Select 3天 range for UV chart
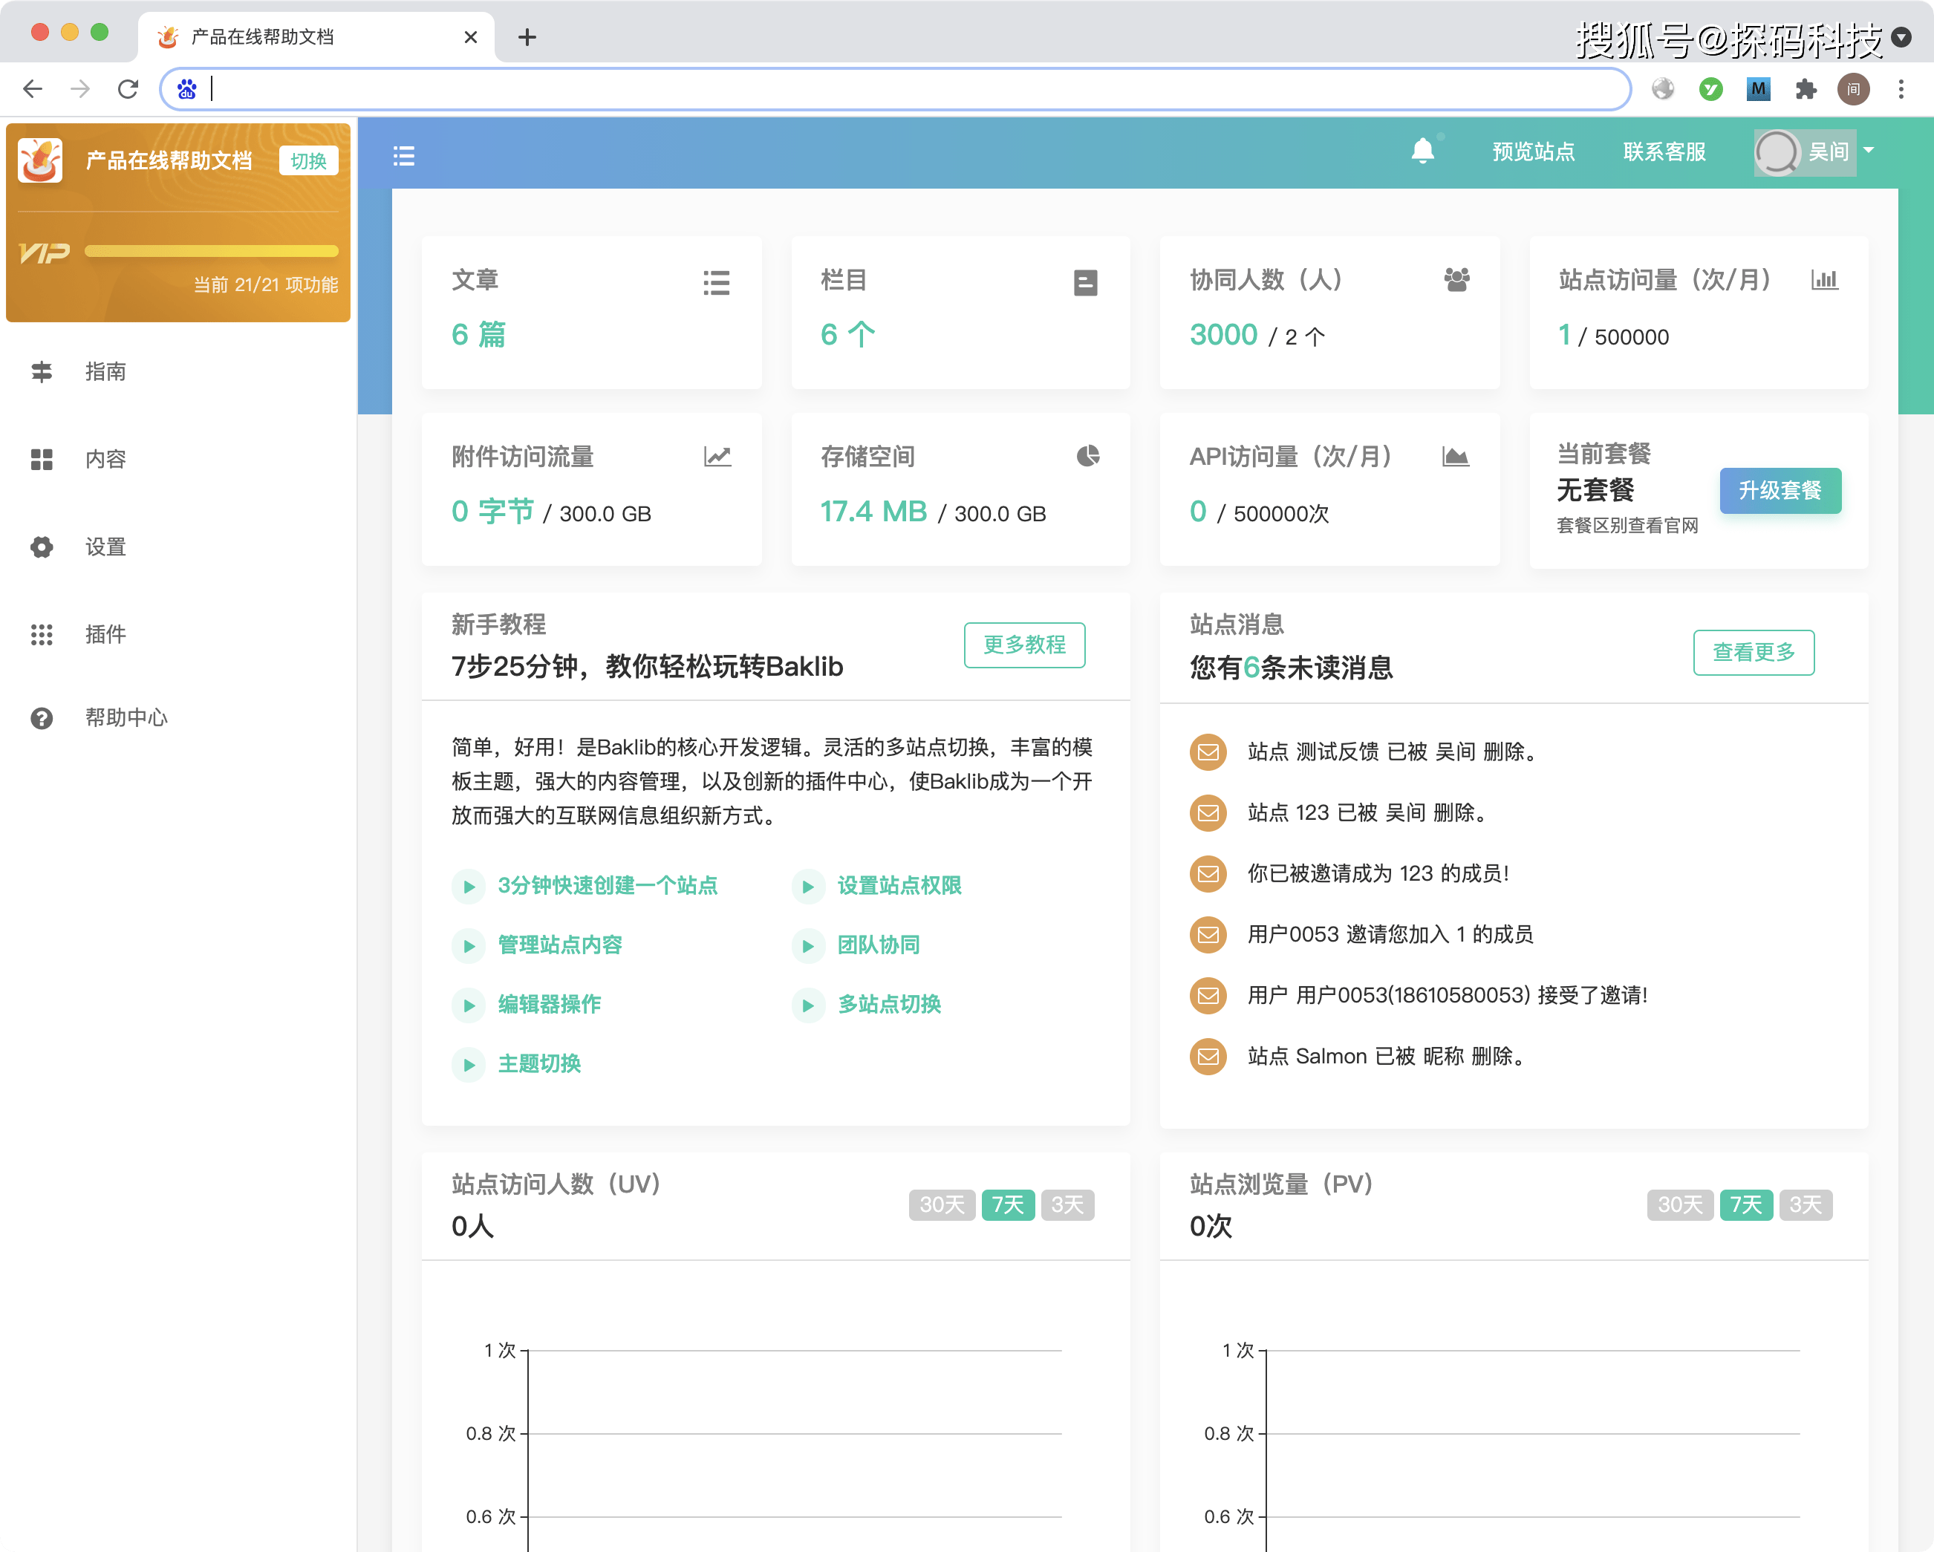The width and height of the screenshot is (1934, 1552). pyautogui.click(x=1067, y=1204)
